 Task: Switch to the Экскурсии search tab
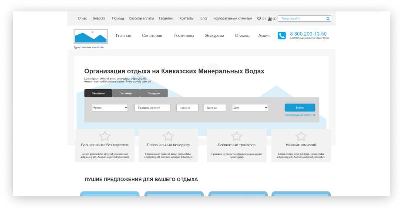pyautogui.click(x=154, y=93)
